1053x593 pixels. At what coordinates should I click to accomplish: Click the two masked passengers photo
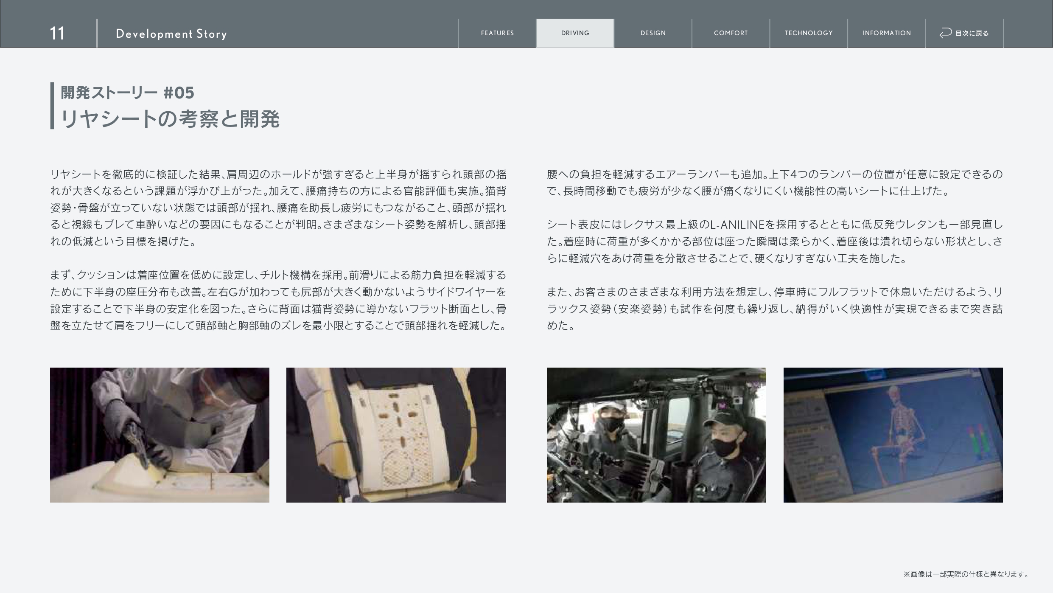coord(656,435)
